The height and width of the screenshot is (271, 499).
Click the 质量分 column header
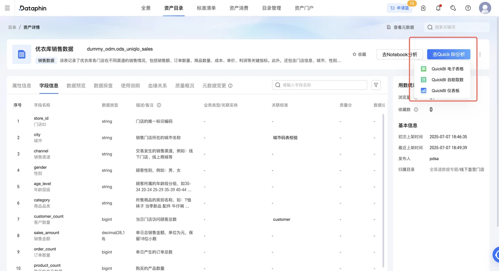point(346,105)
